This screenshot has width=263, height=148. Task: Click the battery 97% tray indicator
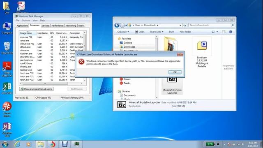(210, 144)
